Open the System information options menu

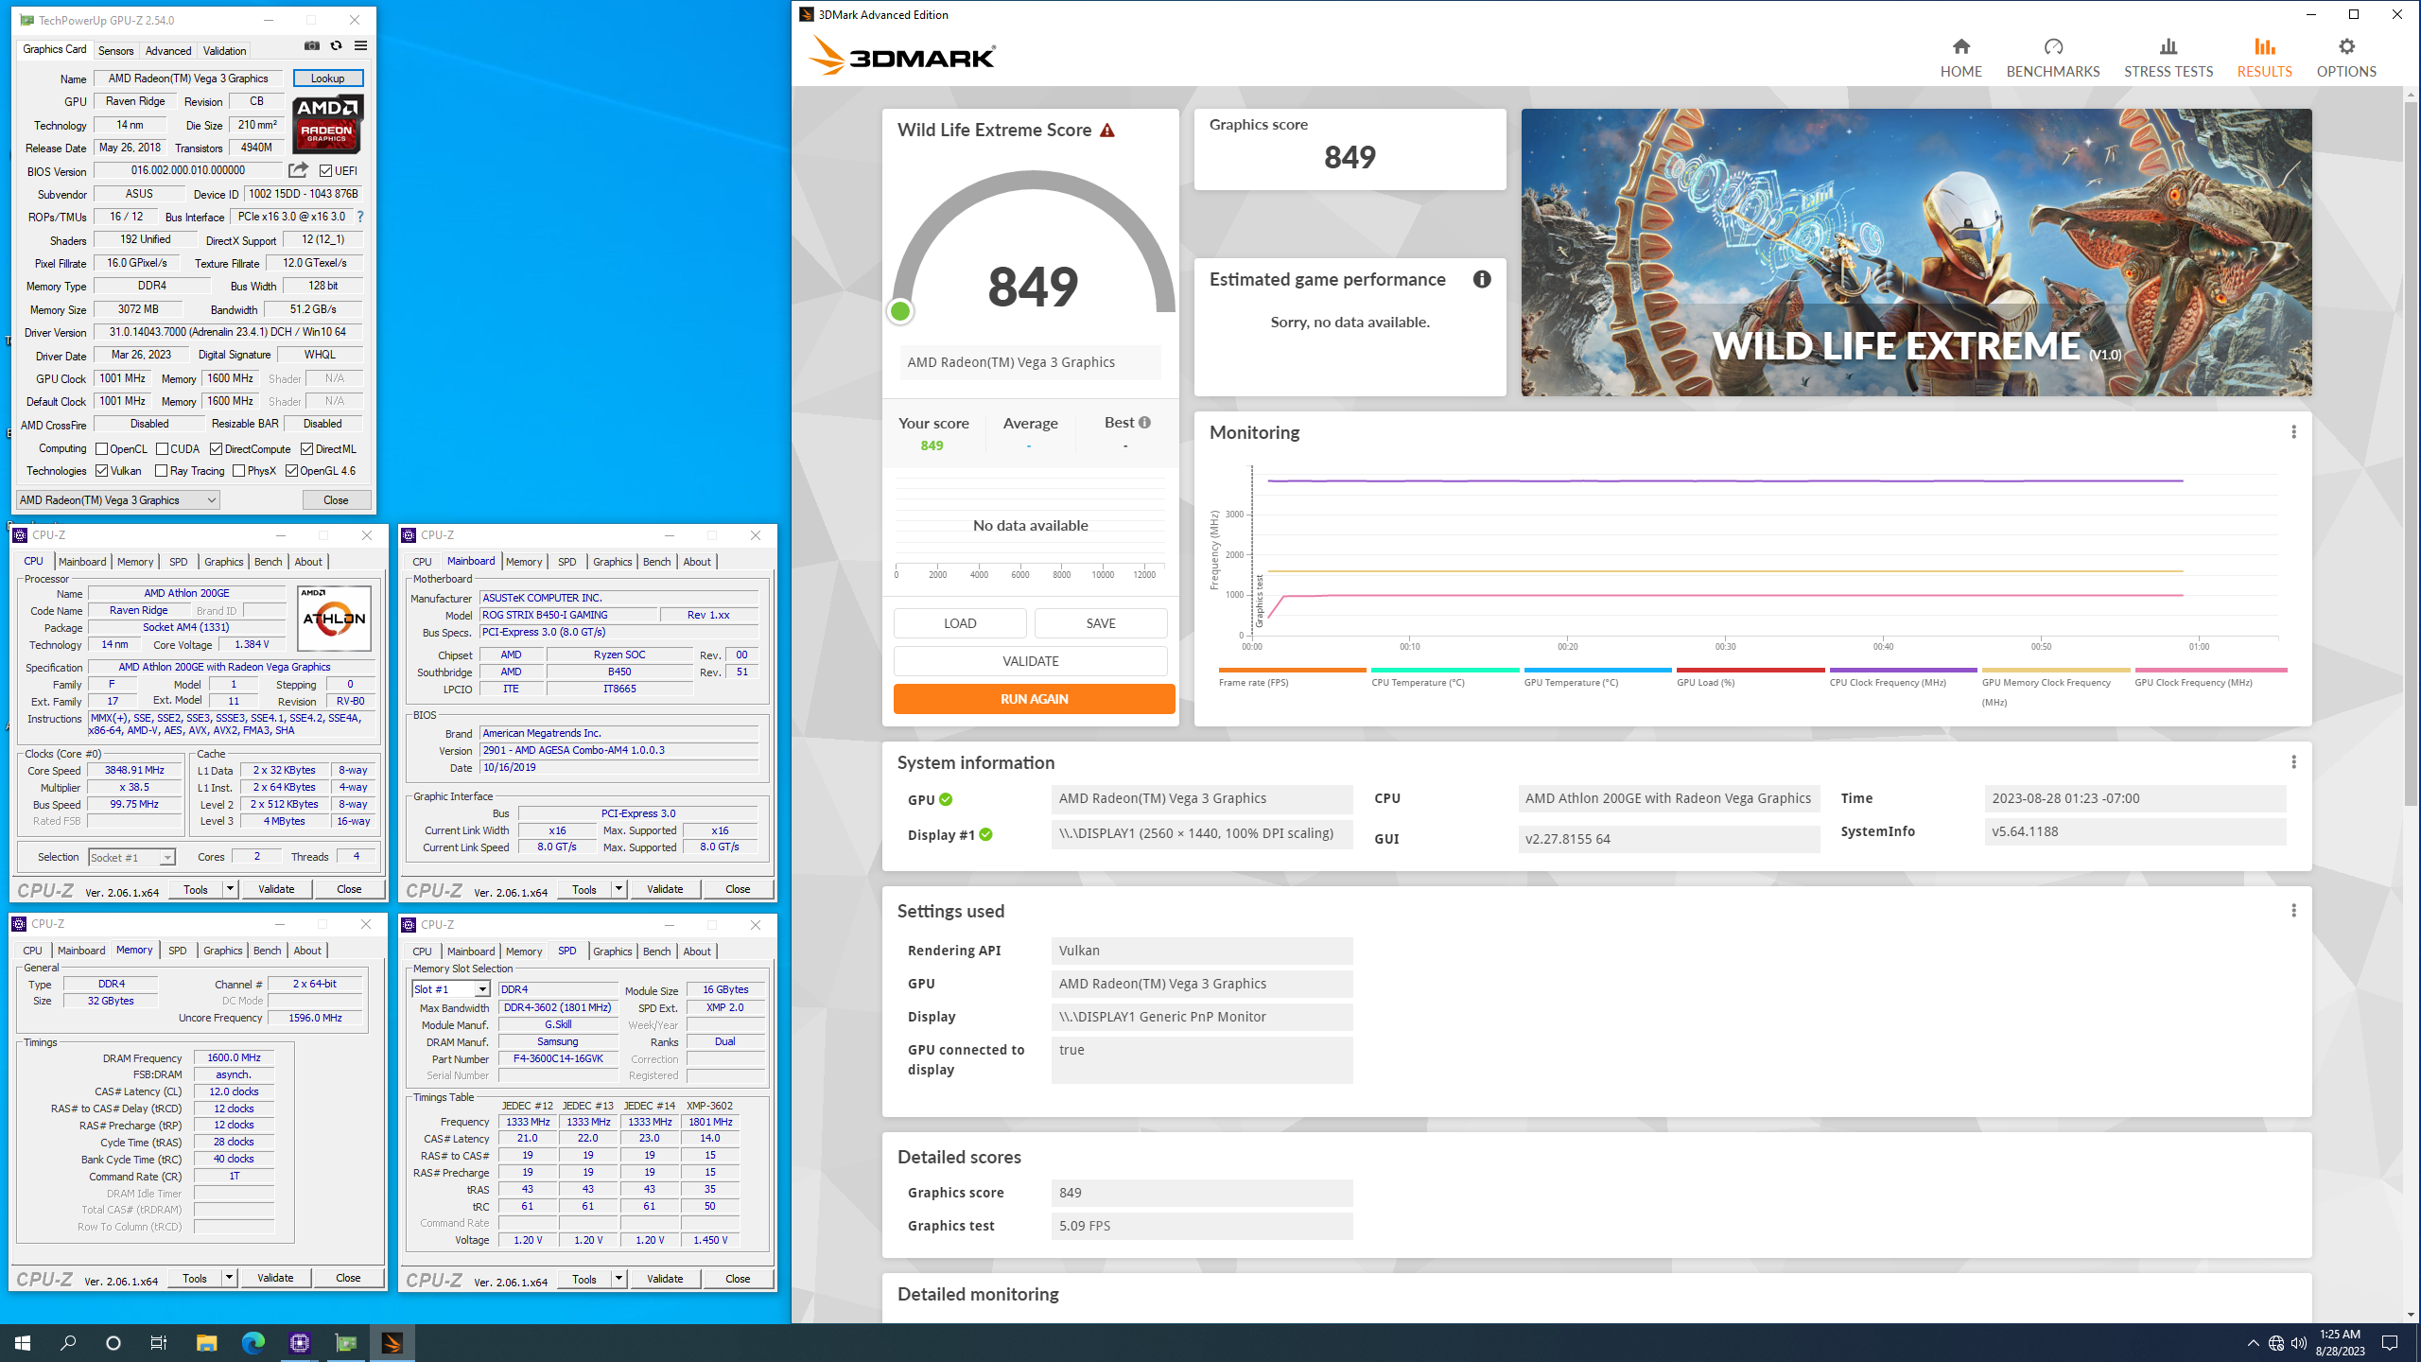pyautogui.click(x=2293, y=762)
